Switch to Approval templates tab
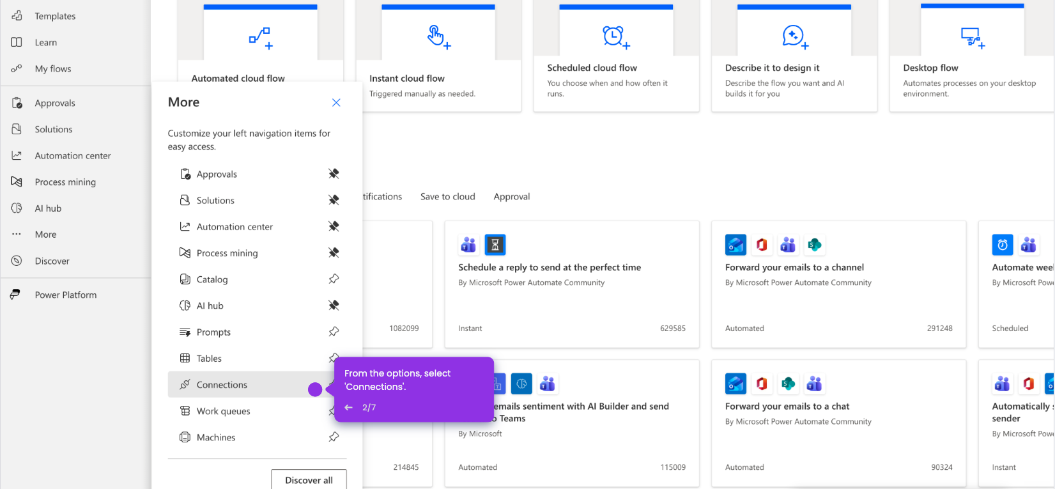This screenshot has height=489, width=1055. click(512, 196)
